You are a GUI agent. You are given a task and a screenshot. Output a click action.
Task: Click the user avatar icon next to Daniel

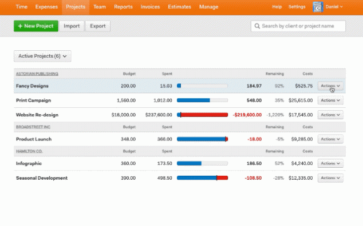tap(318, 7)
